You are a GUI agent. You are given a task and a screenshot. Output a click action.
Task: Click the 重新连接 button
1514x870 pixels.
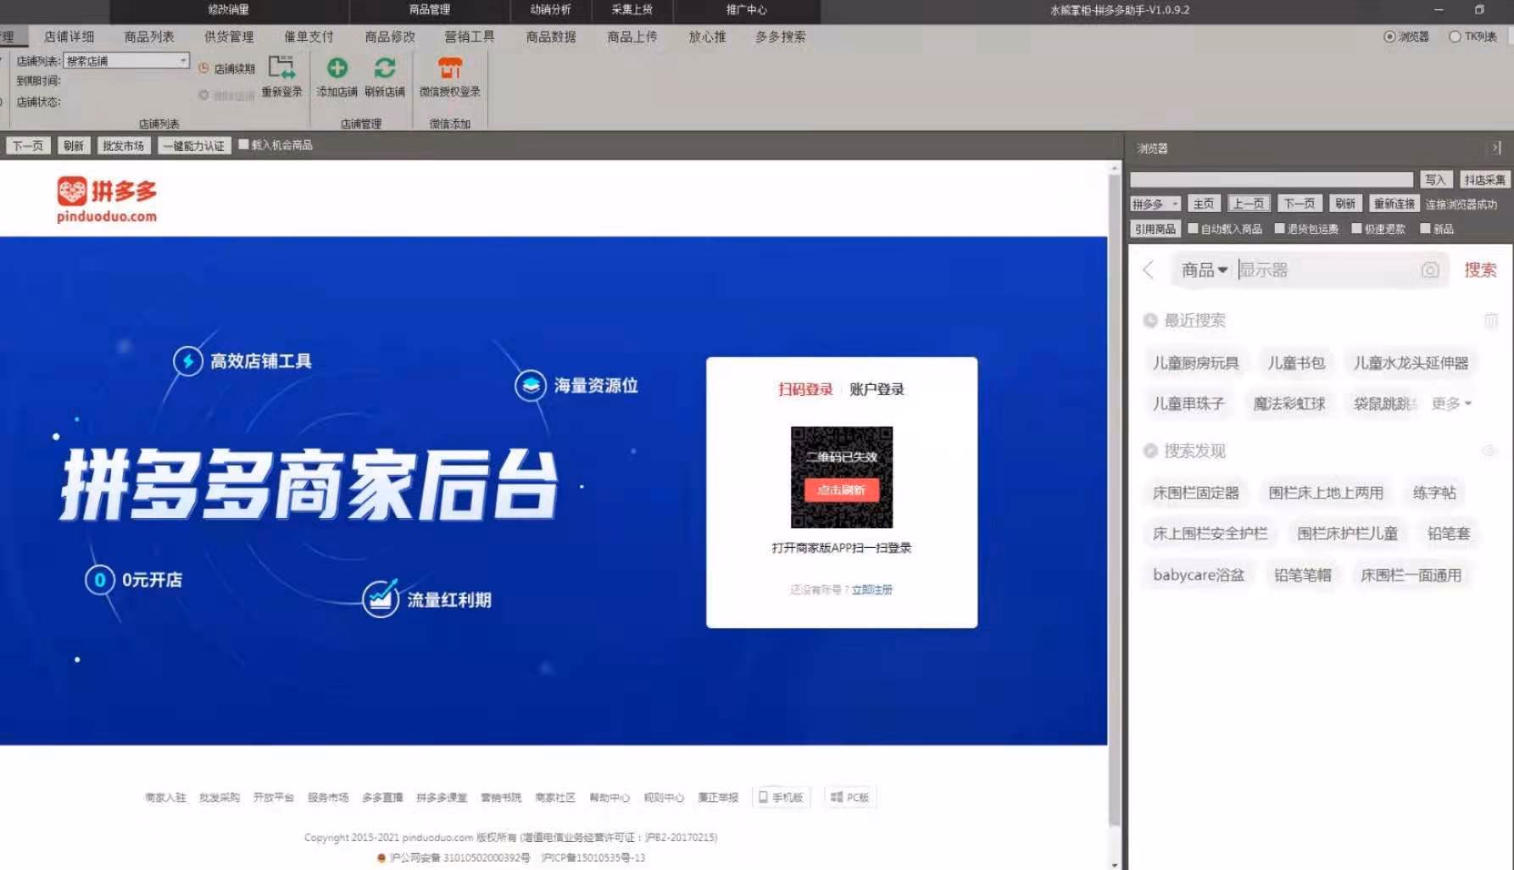pos(1394,204)
